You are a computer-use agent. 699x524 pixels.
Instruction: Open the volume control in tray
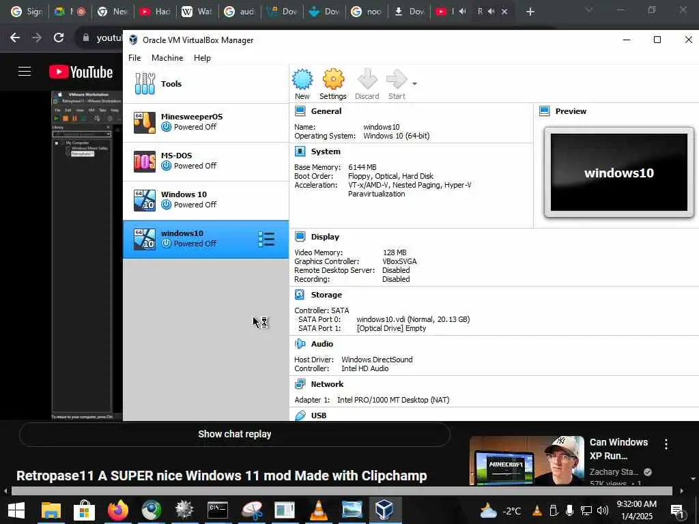603,510
